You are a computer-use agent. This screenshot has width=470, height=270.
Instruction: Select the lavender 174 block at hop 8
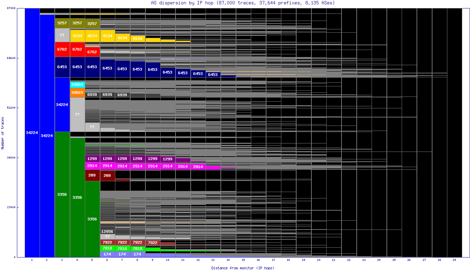tap(138, 254)
